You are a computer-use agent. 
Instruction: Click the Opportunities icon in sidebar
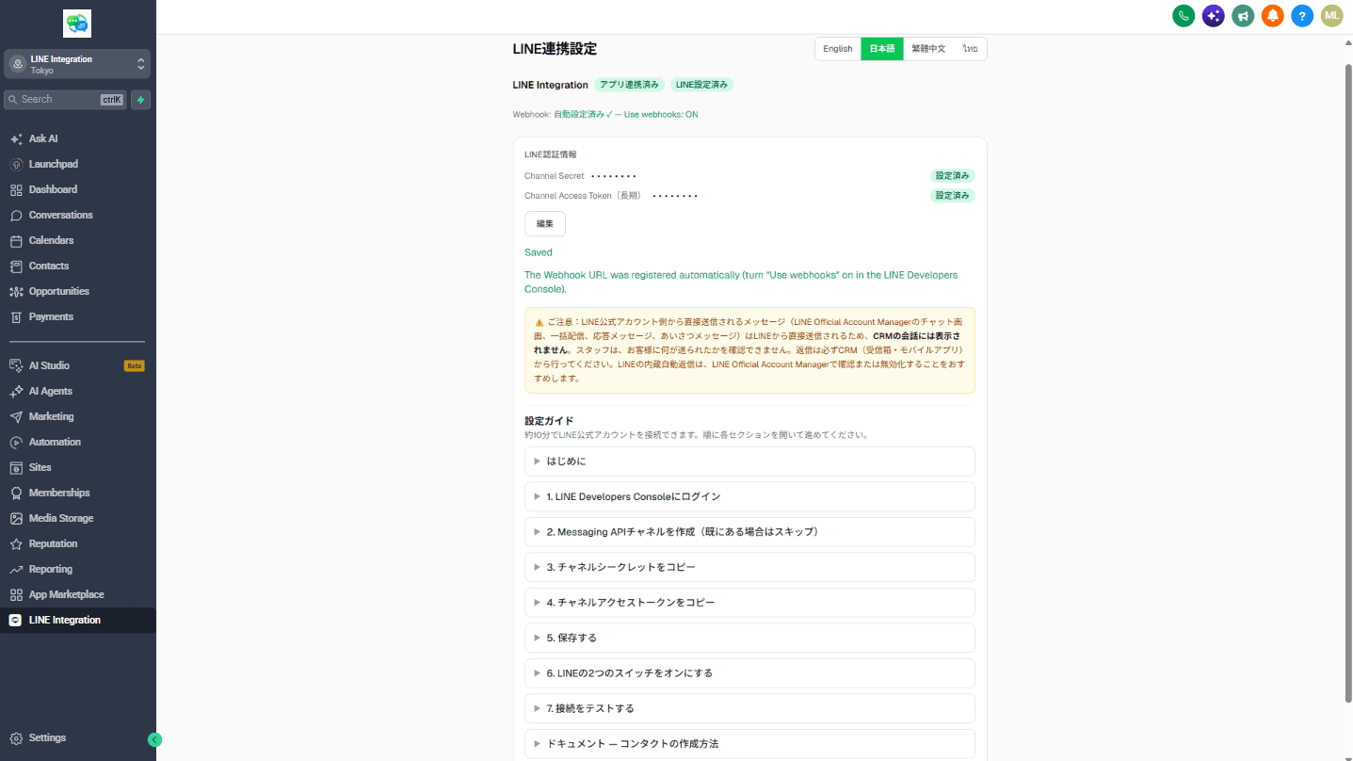pyautogui.click(x=16, y=291)
